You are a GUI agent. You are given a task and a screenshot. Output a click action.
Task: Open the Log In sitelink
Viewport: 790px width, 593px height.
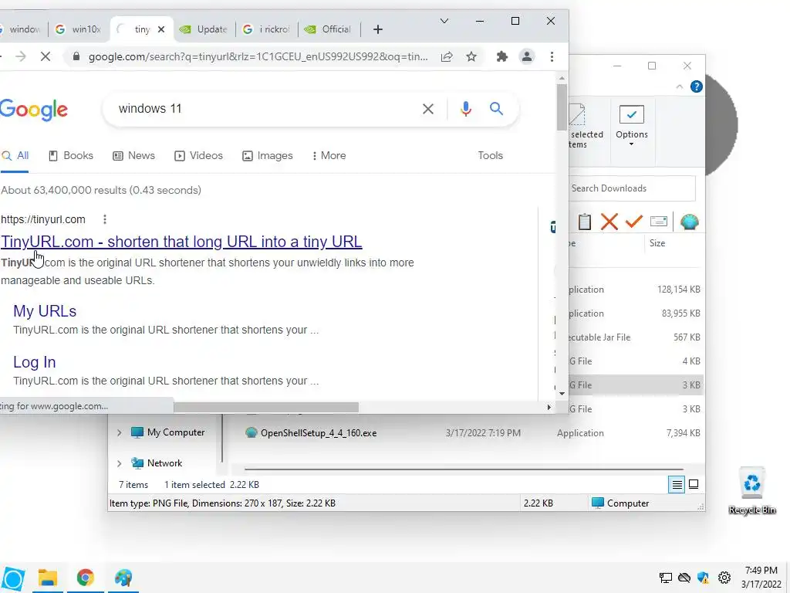(x=34, y=362)
